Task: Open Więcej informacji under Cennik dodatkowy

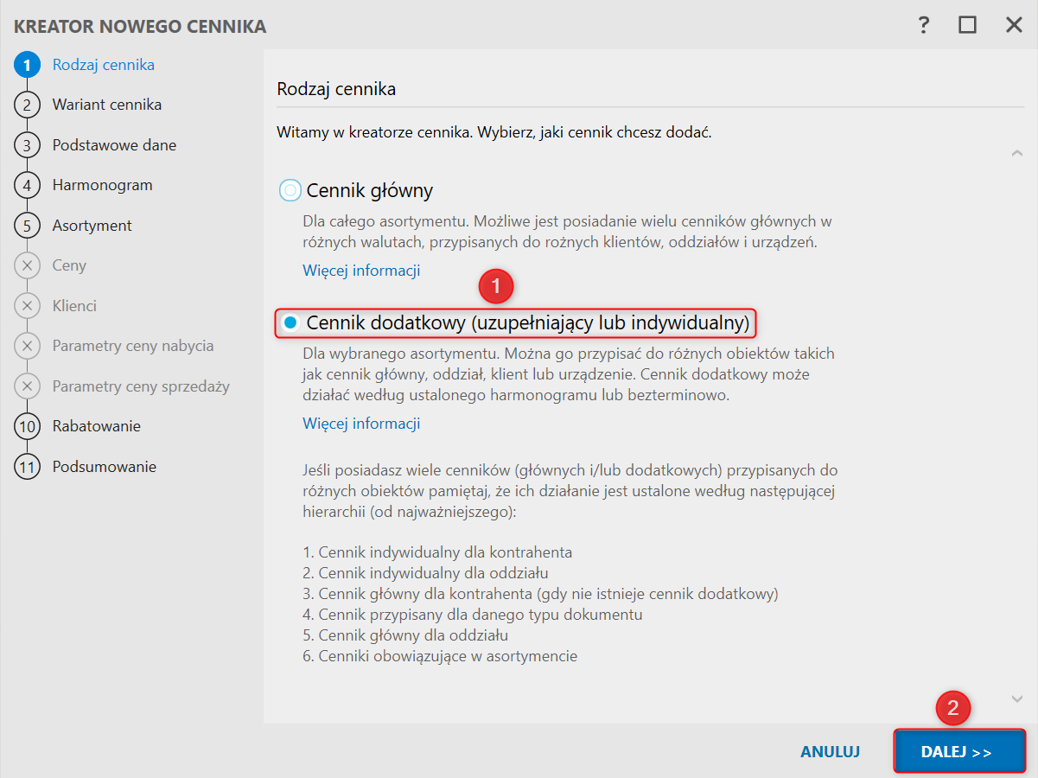Action: [361, 424]
